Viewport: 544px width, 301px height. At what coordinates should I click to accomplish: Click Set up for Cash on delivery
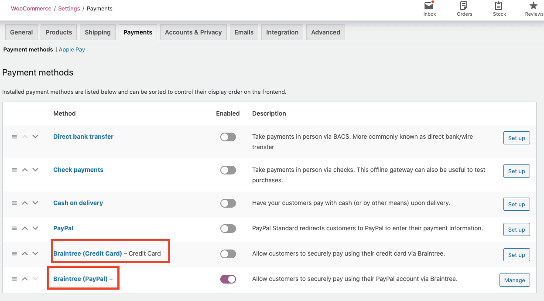click(x=517, y=204)
